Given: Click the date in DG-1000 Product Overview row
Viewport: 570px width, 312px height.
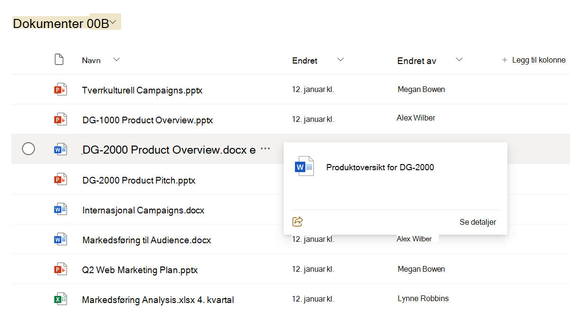Looking at the screenshot, I should coord(313,119).
